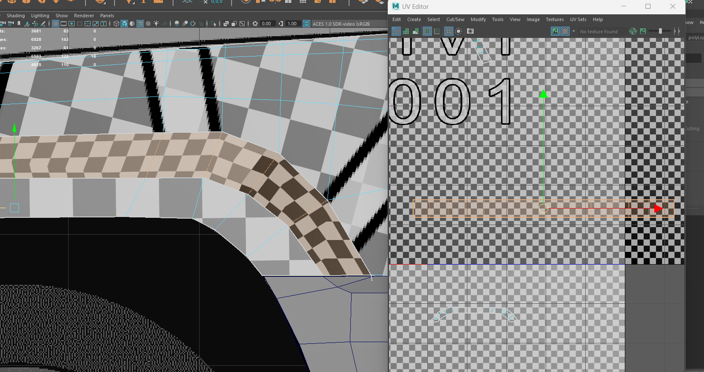The width and height of the screenshot is (704, 372).
Task: Open the UV Sets menu
Action: 578,19
